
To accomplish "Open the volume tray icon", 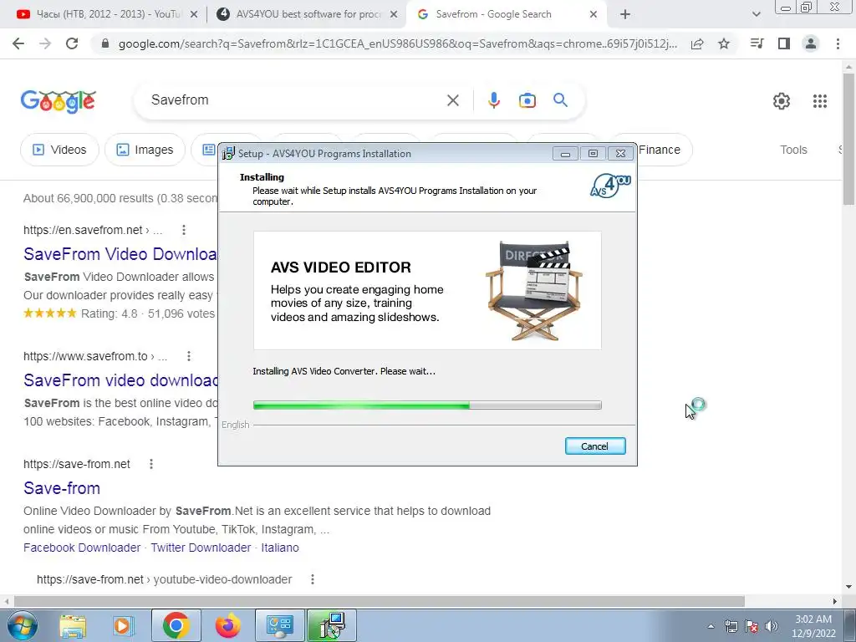I will [x=772, y=626].
